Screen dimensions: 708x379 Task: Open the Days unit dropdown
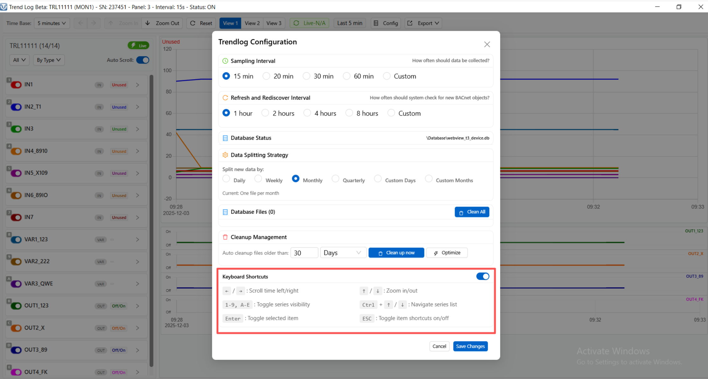[343, 253]
